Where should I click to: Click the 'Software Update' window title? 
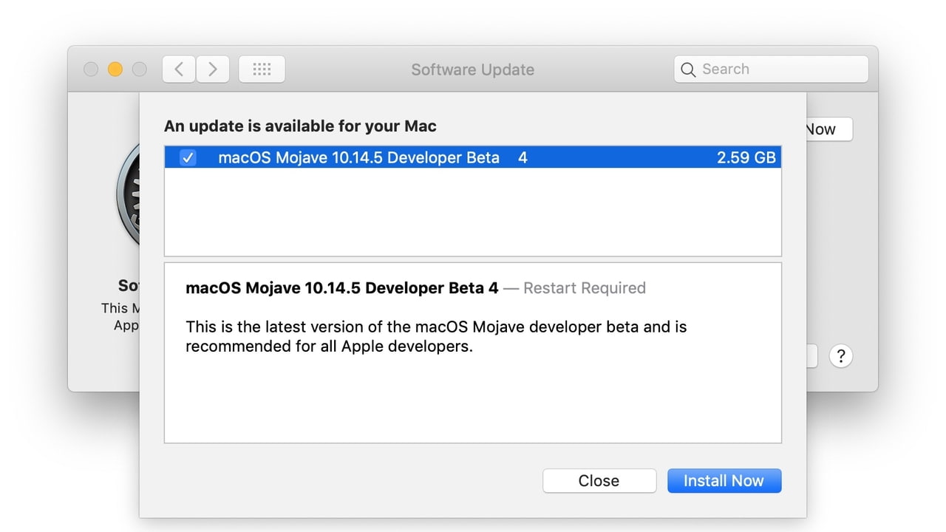click(x=473, y=69)
